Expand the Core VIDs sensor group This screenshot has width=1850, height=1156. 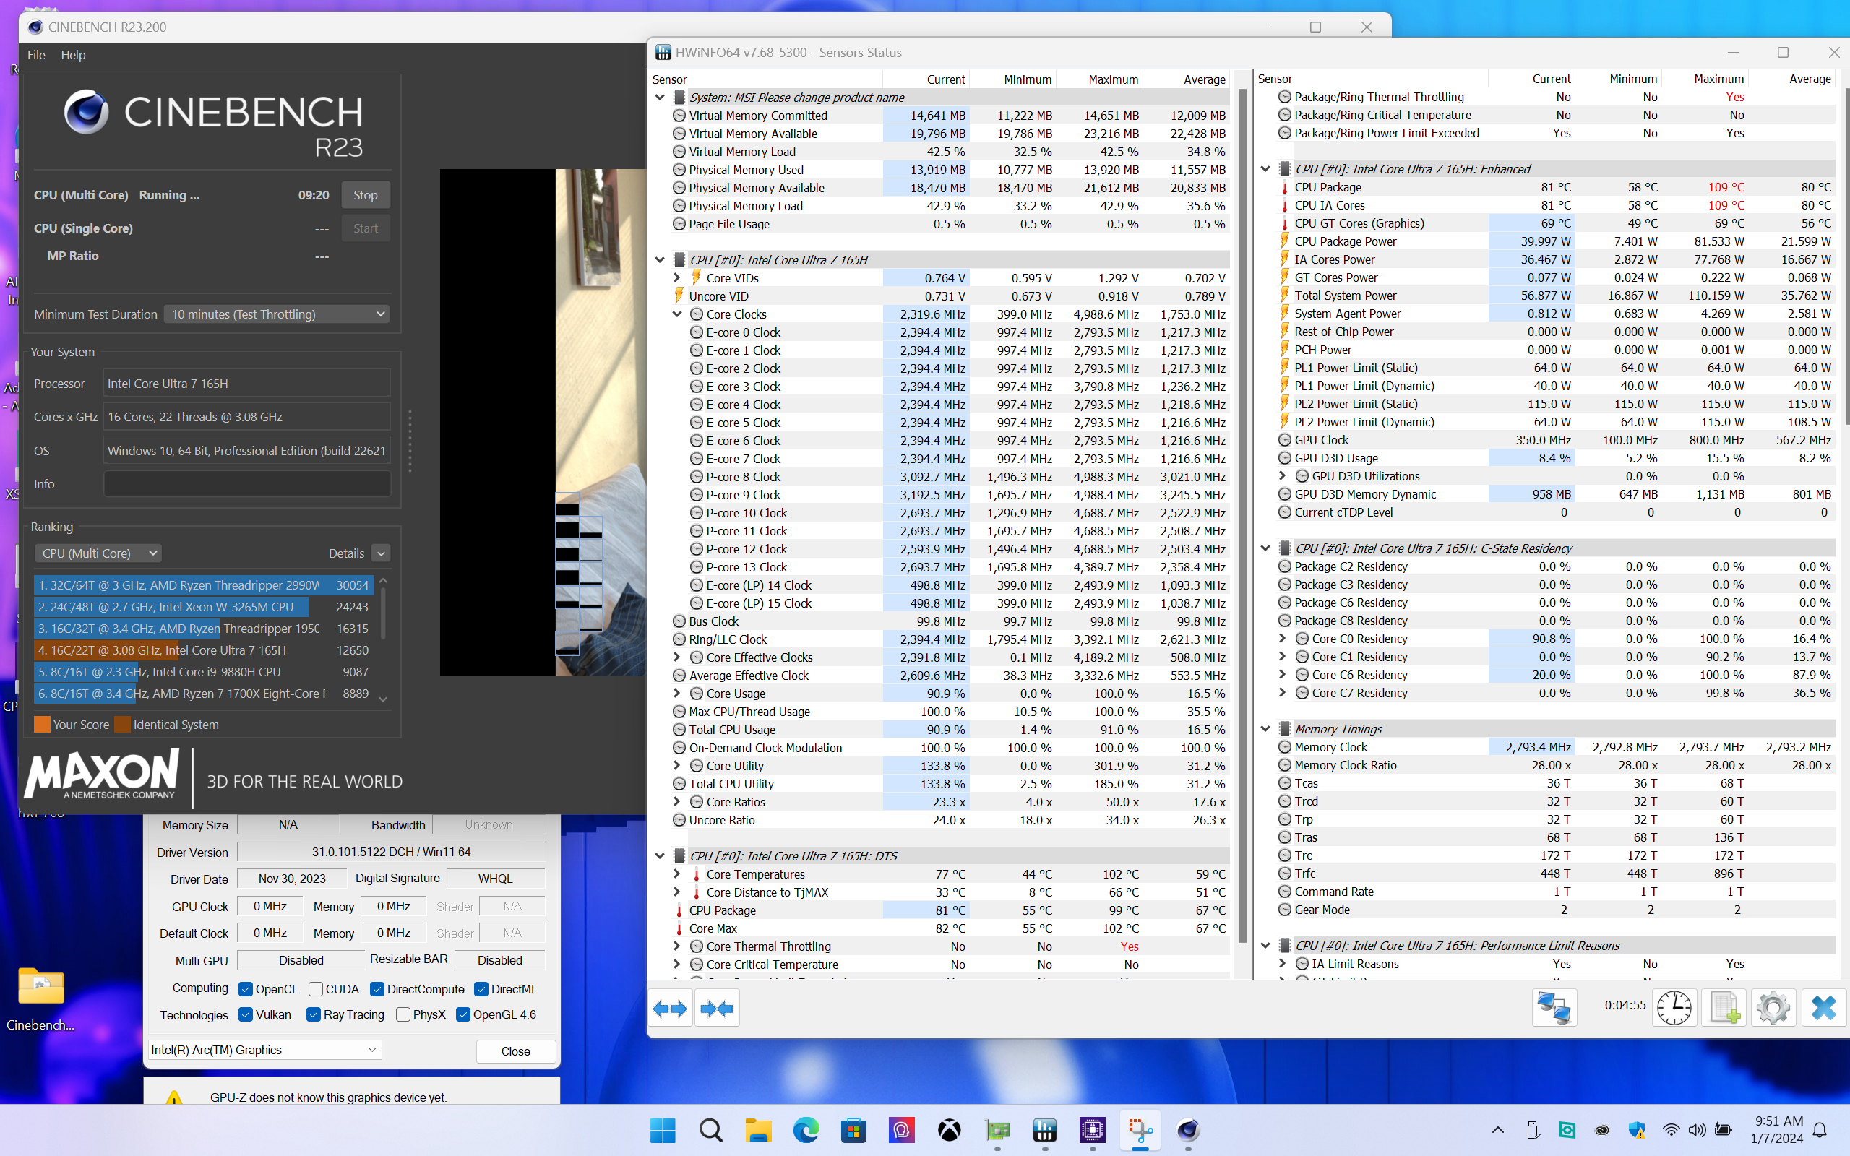click(677, 278)
